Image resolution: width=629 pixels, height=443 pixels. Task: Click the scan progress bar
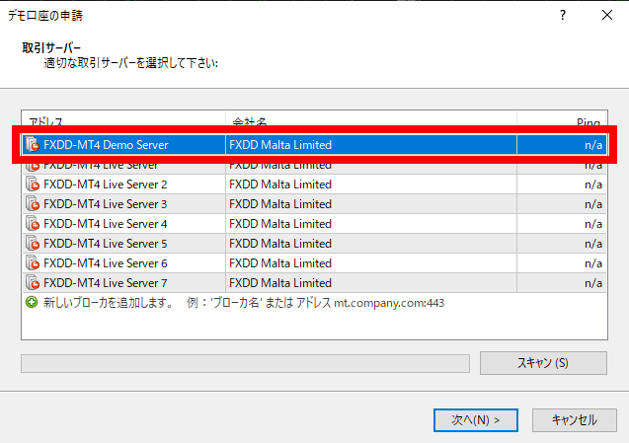[245, 363]
